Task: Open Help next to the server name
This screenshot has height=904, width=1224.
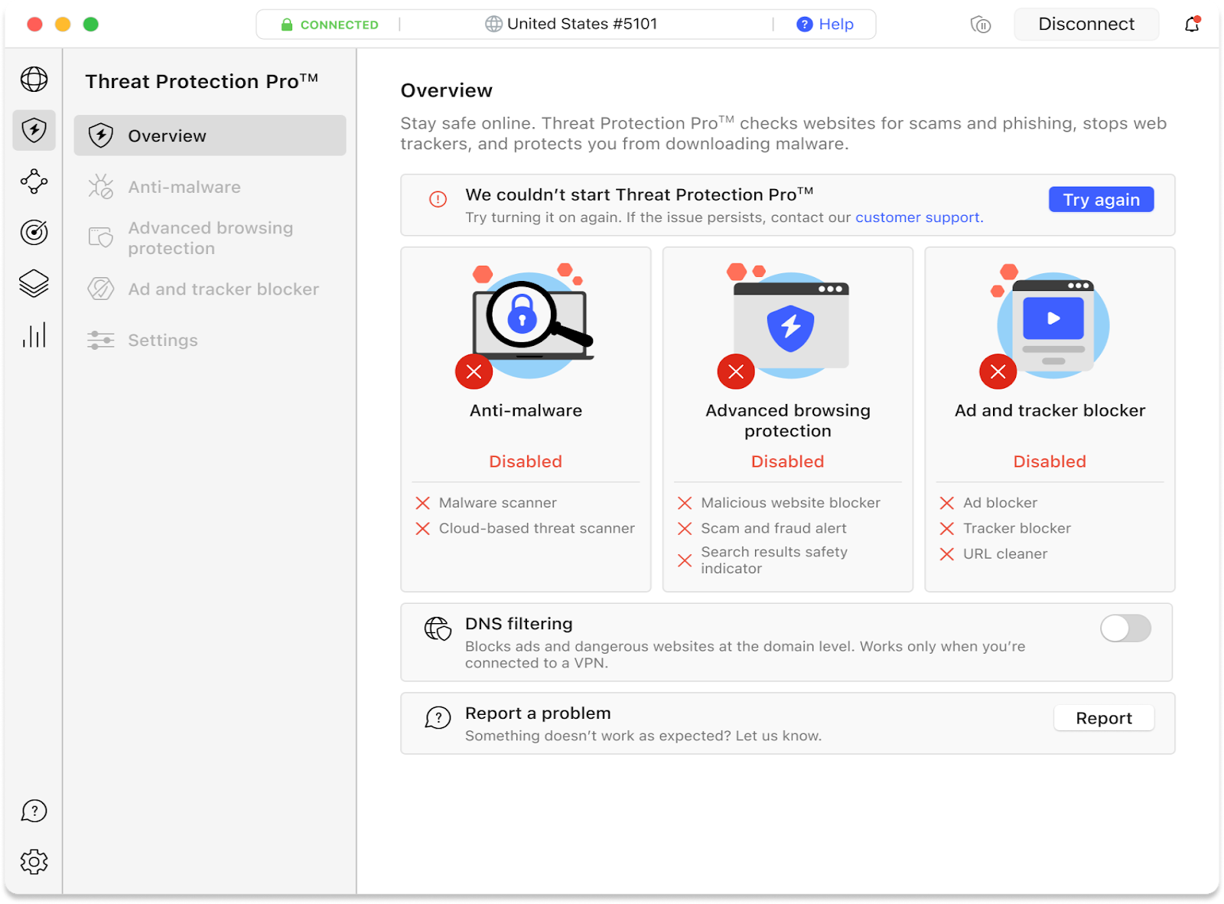Action: click(x=825, y=24)
